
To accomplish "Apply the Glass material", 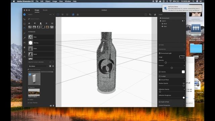I will coord(41,37).
